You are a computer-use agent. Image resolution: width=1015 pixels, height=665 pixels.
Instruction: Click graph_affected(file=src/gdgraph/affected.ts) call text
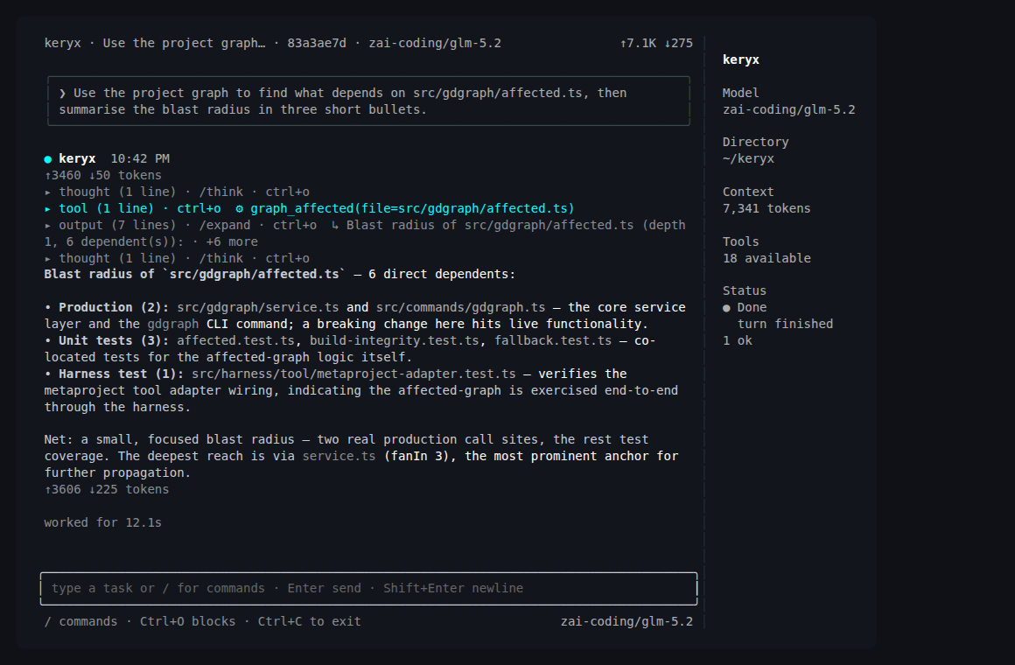point(412,208)
